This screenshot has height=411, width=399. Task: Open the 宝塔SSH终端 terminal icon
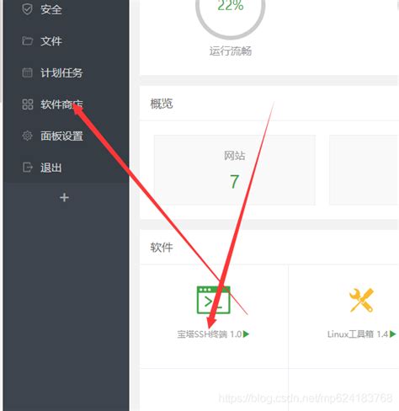pyautogui.click(x=213, y=300)
